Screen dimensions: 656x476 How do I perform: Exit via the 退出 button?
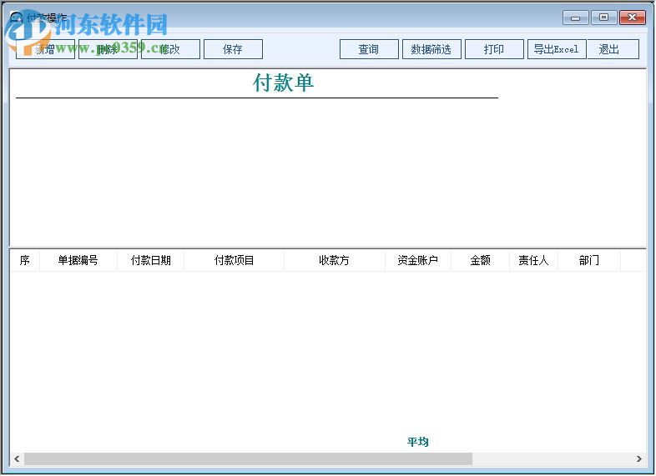coord(613,49)
